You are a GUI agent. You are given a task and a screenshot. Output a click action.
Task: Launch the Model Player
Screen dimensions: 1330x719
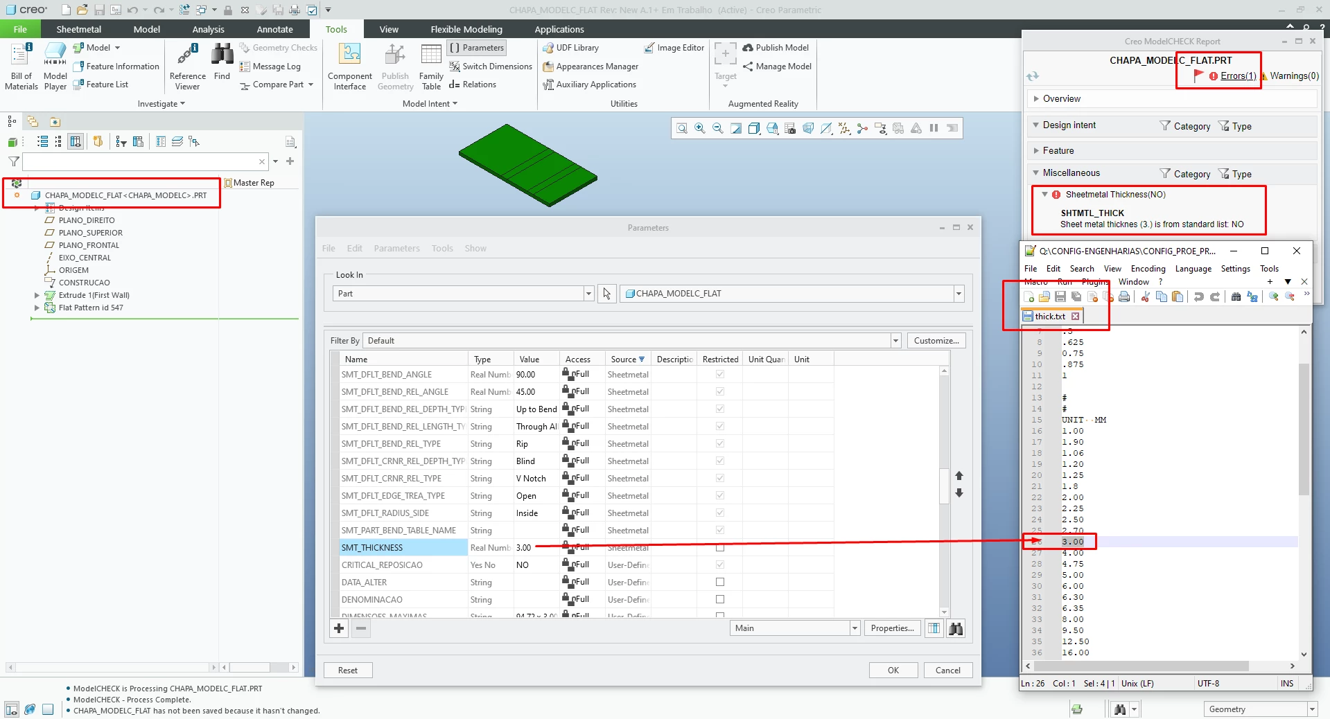(55, 66)
